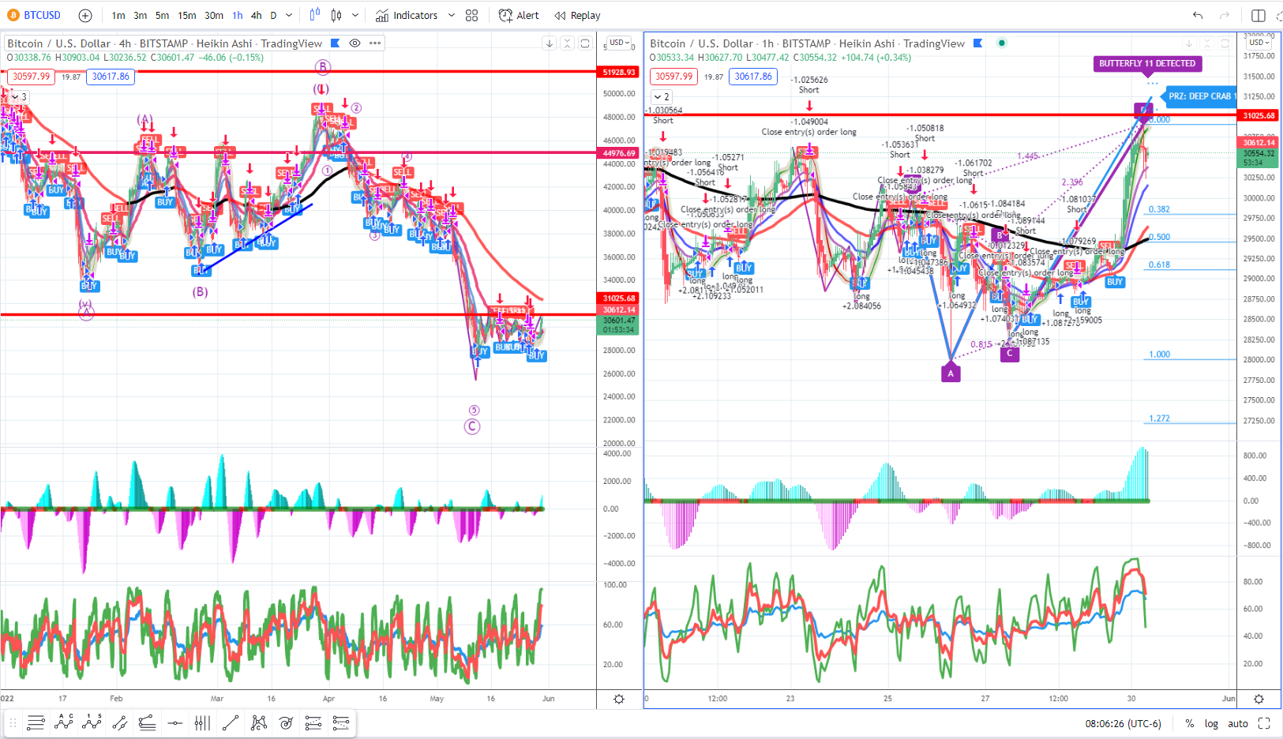Click the add symbol plus icon
Viewport: 1283px width, 739px height.
click(x=85, y=15)
